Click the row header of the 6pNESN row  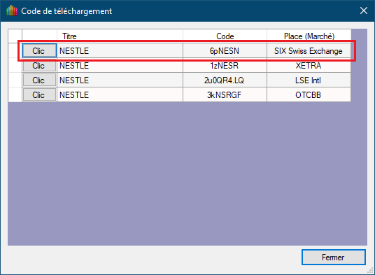(15, 50)
